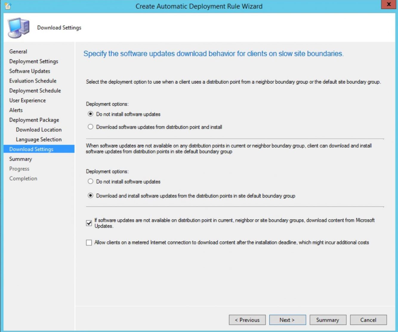Navigate to Deployment Settings
The image size is (398, 332).
click(34, 61)
